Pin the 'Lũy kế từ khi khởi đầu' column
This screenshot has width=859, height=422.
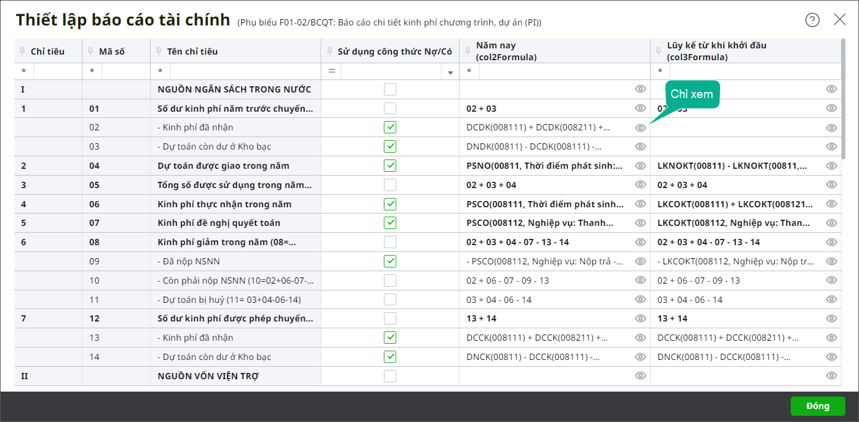point(659,46)
